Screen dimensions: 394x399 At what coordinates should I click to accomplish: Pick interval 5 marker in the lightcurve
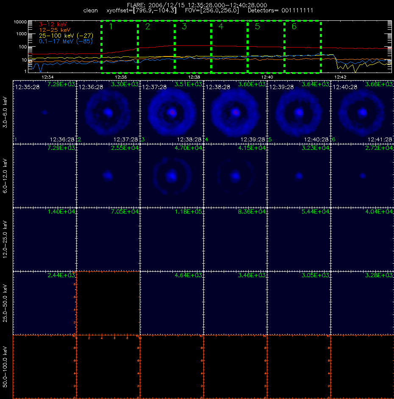click(x=257, y=26)
